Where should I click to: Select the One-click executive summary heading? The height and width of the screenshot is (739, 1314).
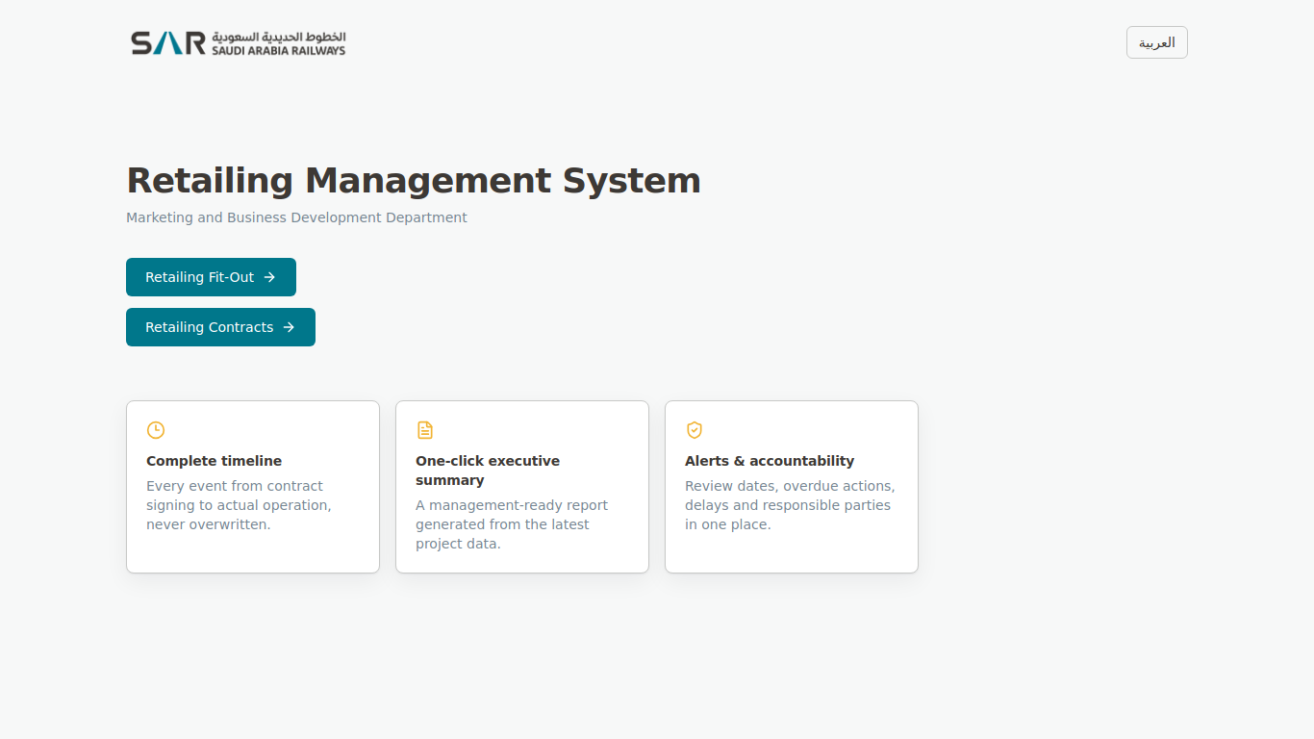(x=488, y=471)
